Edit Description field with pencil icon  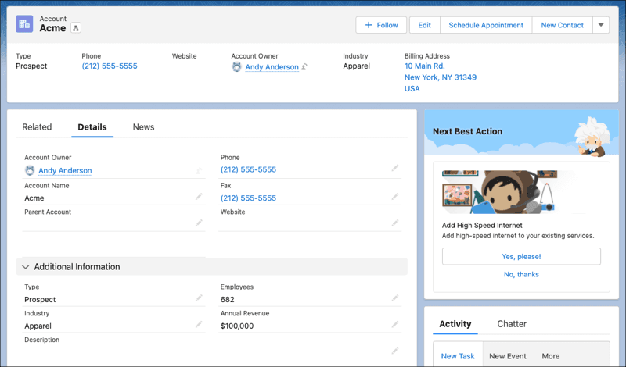coord(395,351)
